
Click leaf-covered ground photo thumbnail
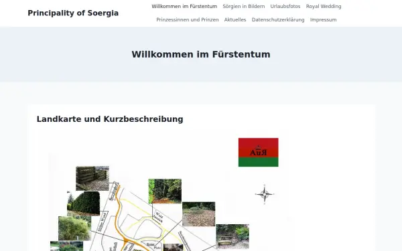199,214
